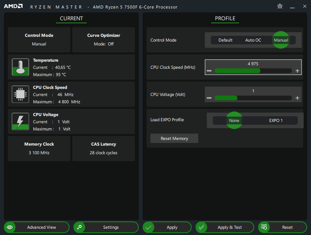The width and height of the screenshot is (311, 235).
Task: Click the reset arrow icon on Reset button
Action: click(x=264, y=227)
